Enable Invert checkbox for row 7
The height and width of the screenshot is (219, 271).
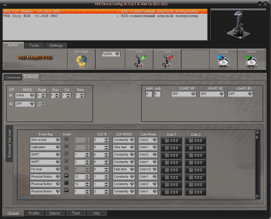(x=66, y=183)
